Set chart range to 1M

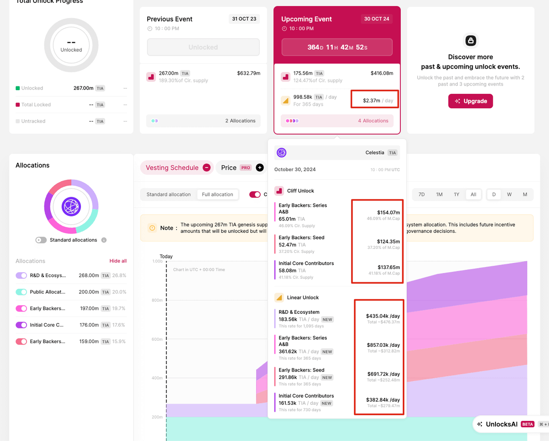[x=439, y=194]
